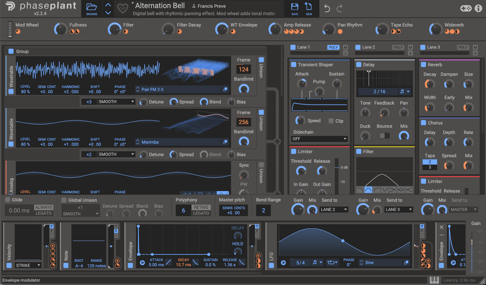This screenshot has height=285, width=486.
Task: Click the Envelope attack curve shape icon
Action: (x=168, y=262)
